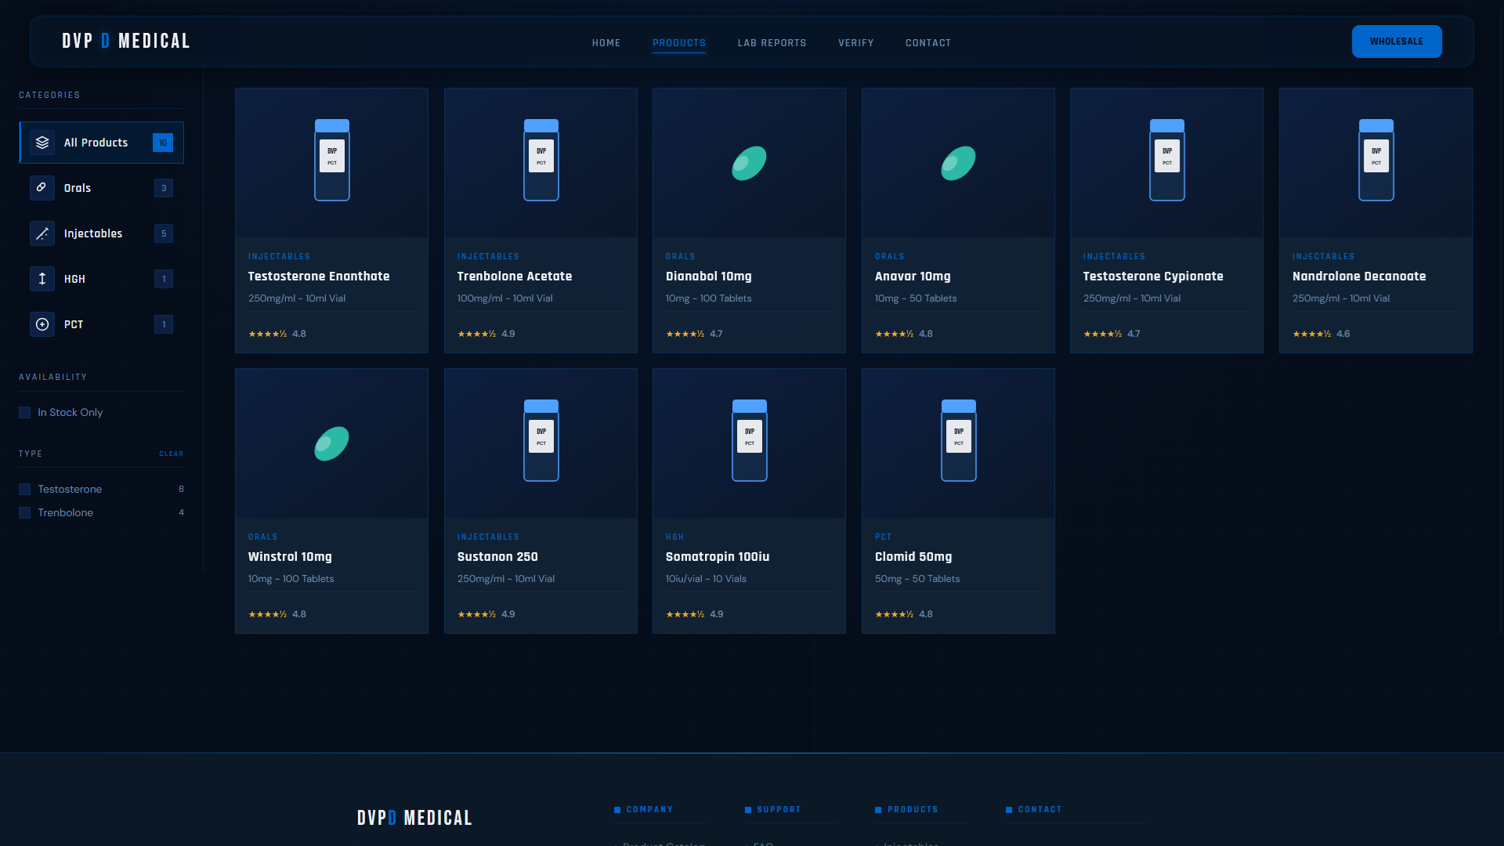The image size is (1504, 846).
Task: Filter by the Injectables category
Action: 102,233
